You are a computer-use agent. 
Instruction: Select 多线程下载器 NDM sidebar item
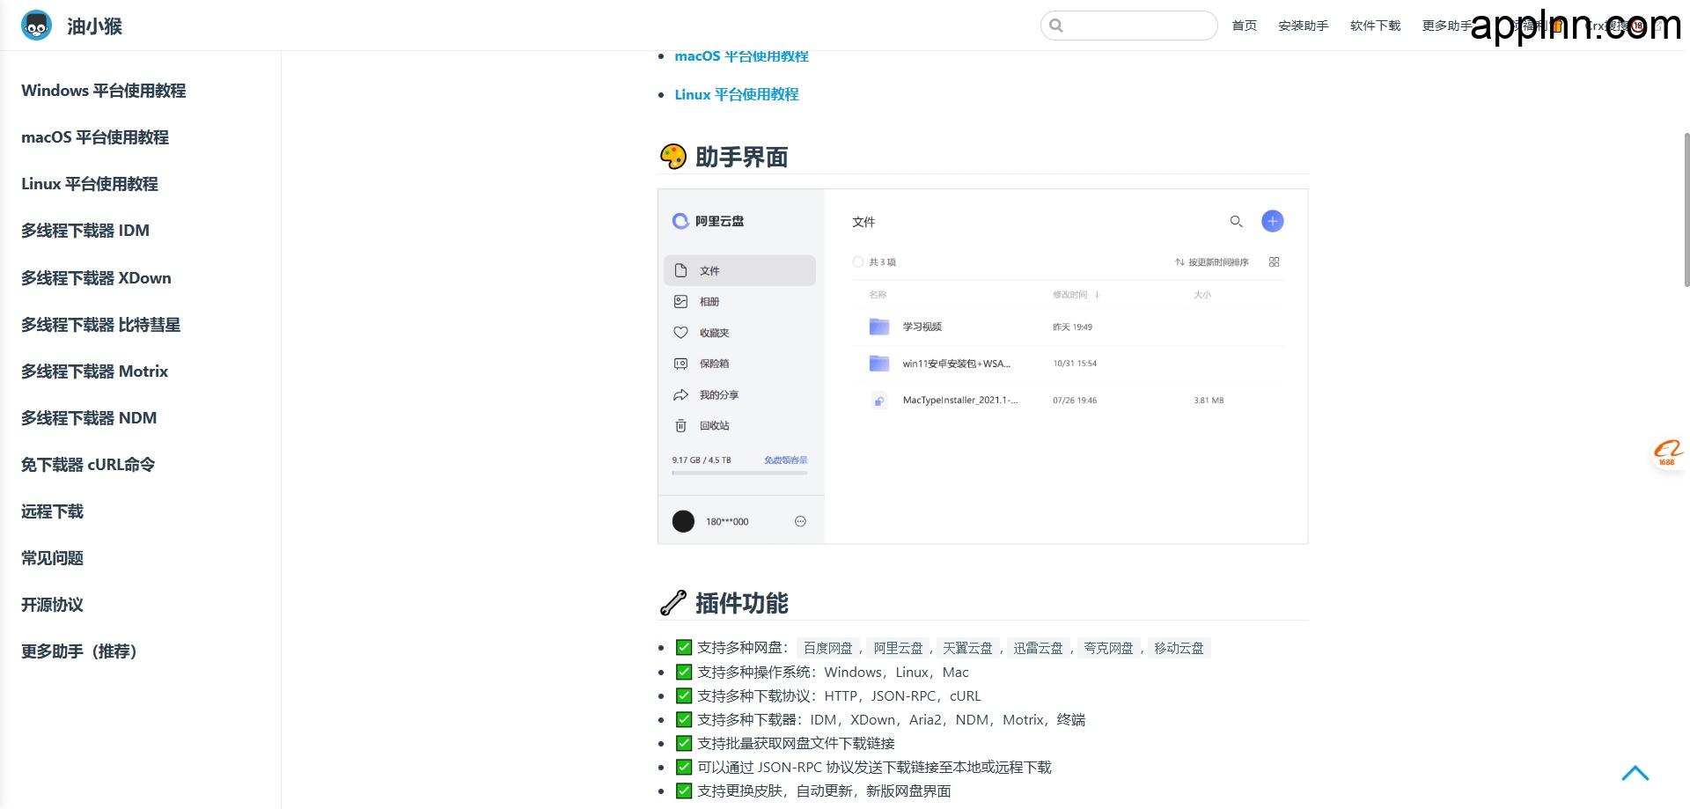point(89,418)
